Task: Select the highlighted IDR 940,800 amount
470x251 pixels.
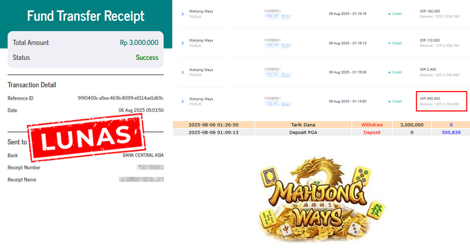Action: tap(430, 99)
